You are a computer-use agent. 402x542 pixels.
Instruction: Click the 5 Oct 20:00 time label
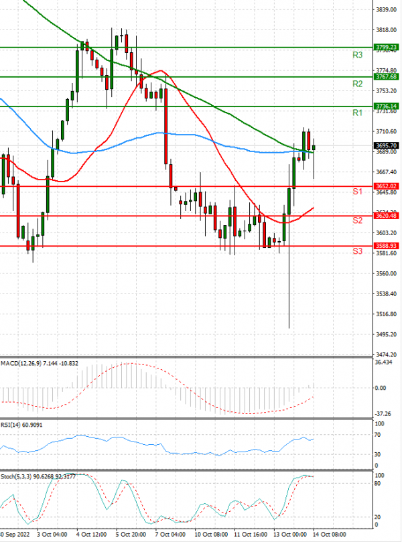click(131, 535)
